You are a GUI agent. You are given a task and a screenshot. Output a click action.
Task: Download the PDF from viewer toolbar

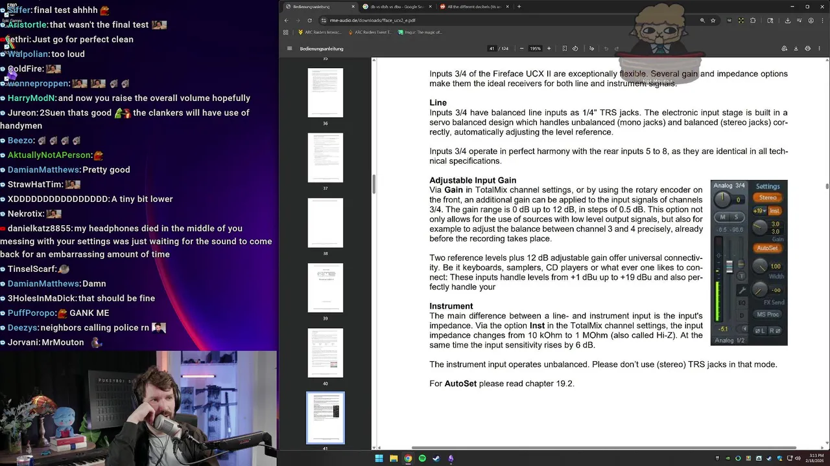(796, 49)
